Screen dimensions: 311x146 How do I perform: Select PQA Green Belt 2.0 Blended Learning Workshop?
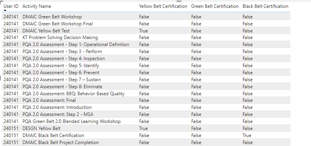tap(71, 121)
